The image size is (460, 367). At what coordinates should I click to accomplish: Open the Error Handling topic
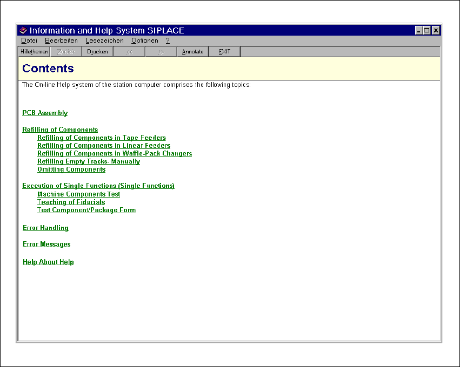(45, 228)
